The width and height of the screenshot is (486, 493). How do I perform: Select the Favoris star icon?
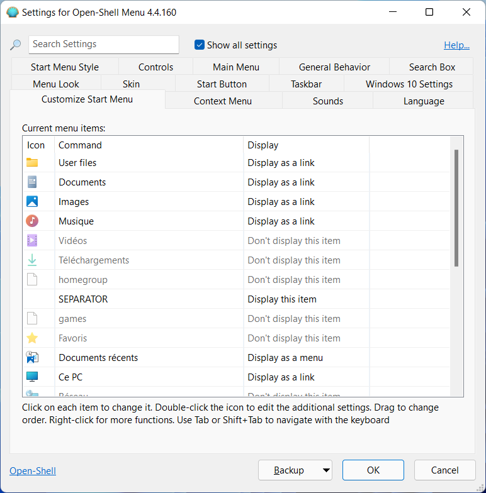(32, 338)
